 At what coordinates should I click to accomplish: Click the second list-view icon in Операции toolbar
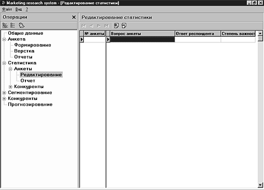pyautogui.click(x=12, y=25)
